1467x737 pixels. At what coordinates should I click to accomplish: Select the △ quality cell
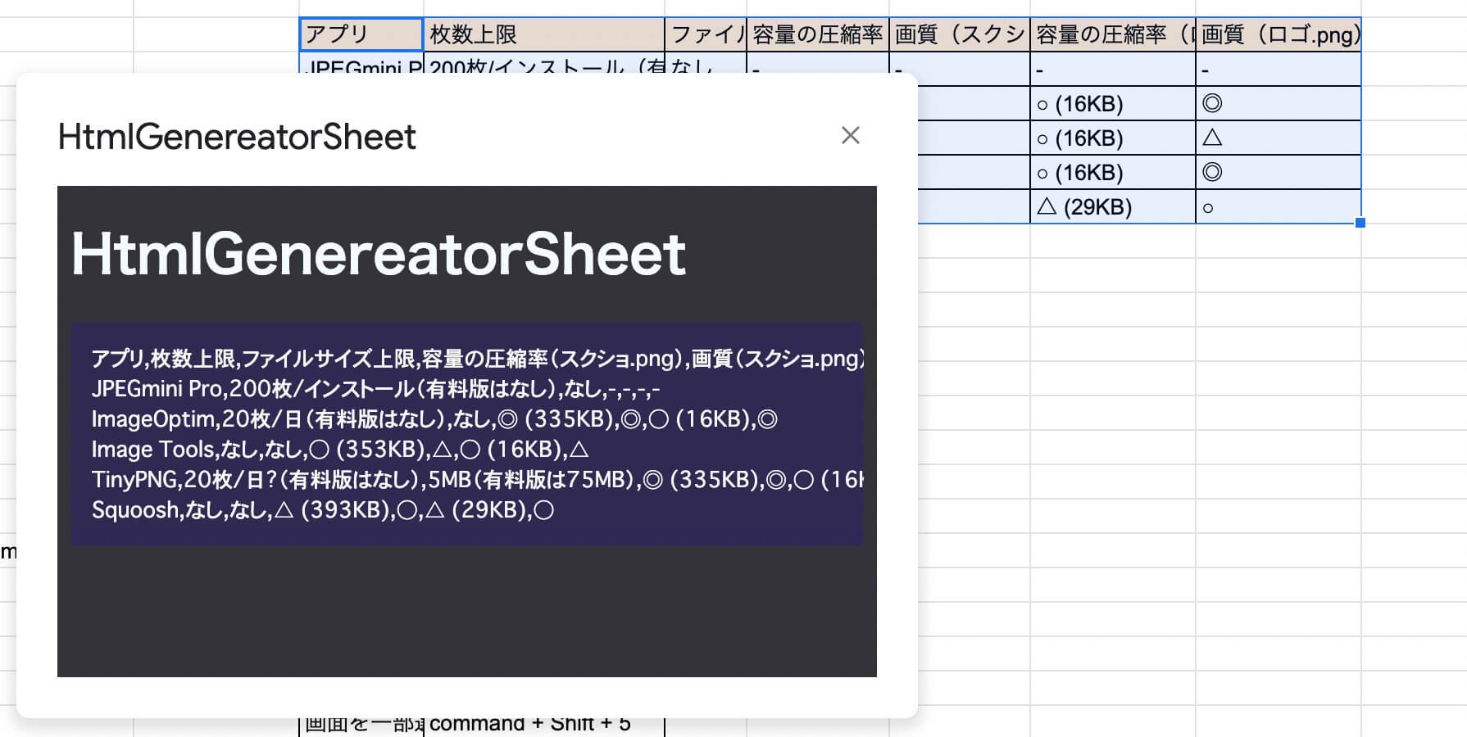click(1213, 138)
